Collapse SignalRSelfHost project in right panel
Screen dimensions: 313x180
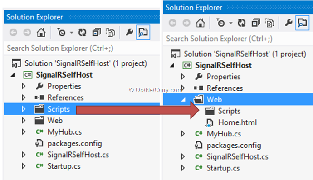point(172,65)
